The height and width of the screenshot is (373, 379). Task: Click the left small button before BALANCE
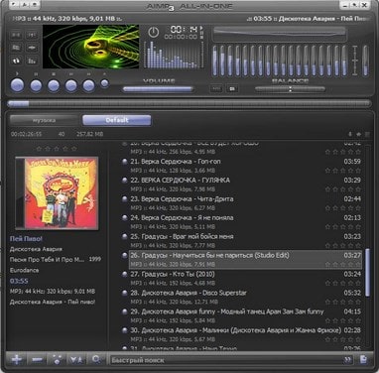click(216, 88)
